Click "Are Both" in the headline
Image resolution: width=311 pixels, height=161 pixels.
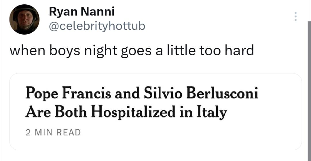(56, 113)
